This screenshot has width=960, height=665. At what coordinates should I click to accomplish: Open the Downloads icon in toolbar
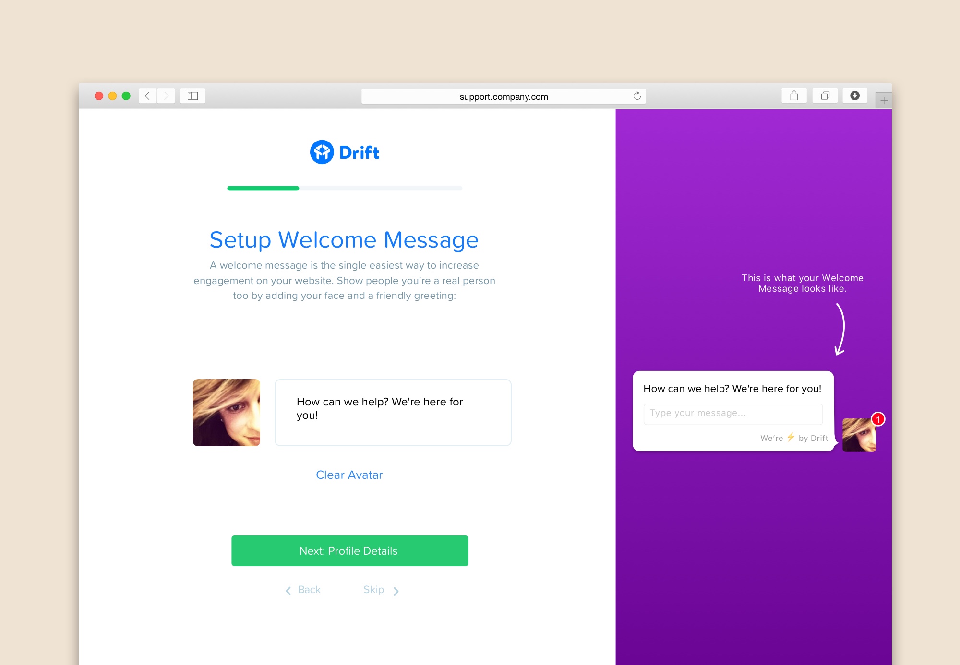point(855,95)
